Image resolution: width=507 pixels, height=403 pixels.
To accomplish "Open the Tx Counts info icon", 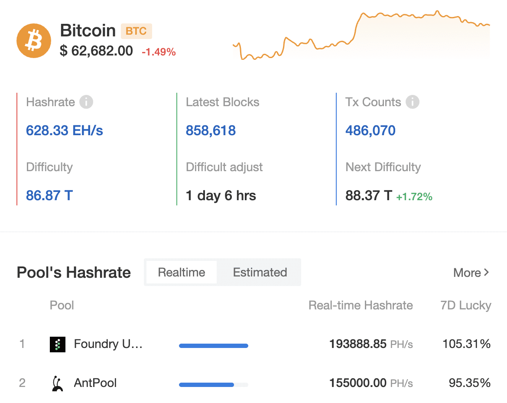I will (413, 102).
